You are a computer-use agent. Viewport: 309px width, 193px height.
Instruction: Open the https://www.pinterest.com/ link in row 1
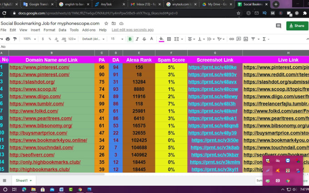[40, 67]
